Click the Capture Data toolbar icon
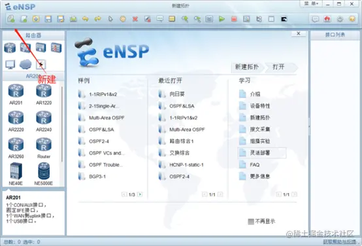 click(x=246, y=19)
